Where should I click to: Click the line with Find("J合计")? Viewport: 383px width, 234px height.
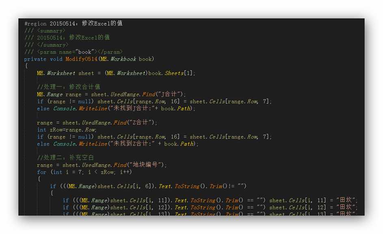coord(111,94)
